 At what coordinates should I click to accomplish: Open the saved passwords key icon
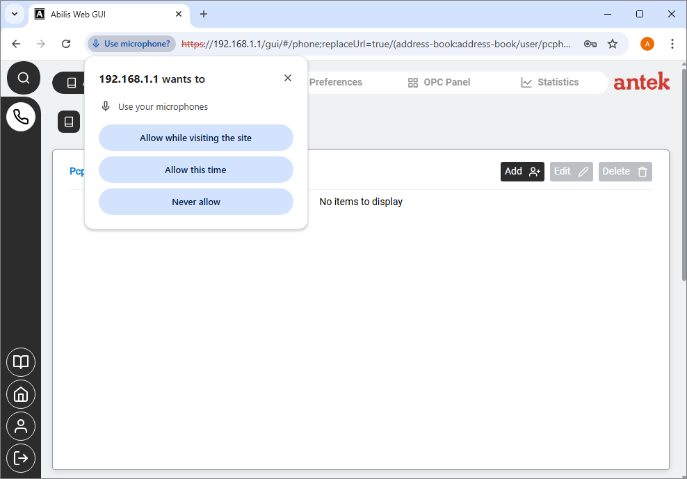(590, 44)
